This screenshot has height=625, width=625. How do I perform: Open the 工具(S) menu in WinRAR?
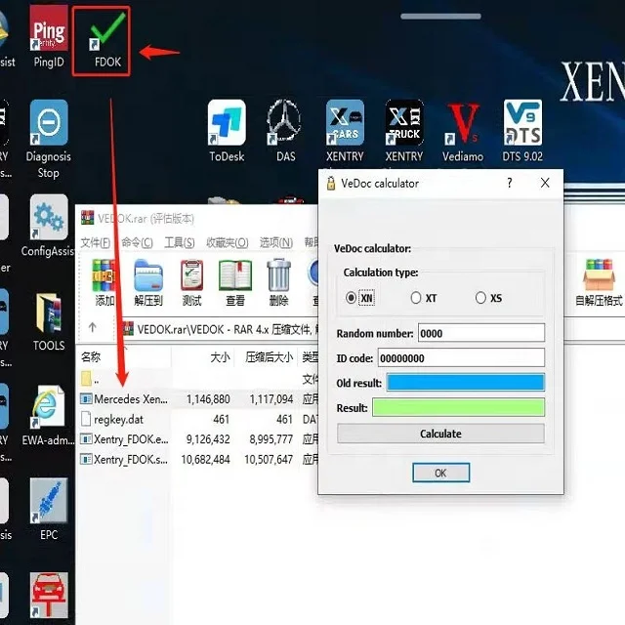click(180, 242)
